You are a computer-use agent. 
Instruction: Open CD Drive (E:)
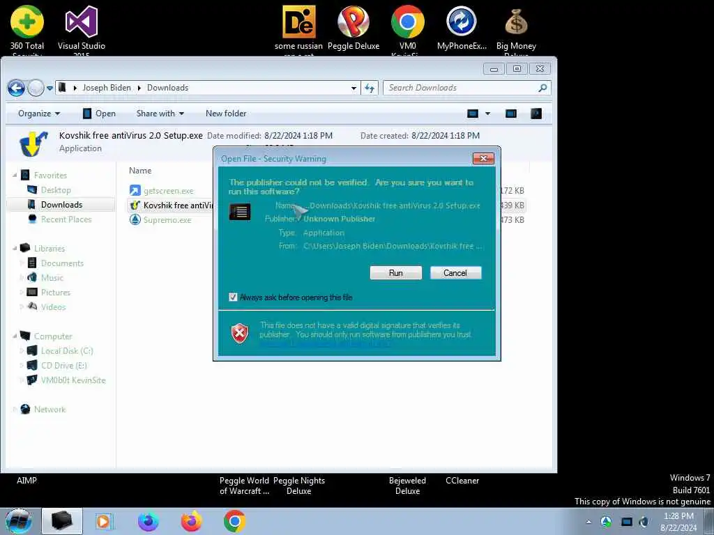pyautogui.click(x=63, y=365)
